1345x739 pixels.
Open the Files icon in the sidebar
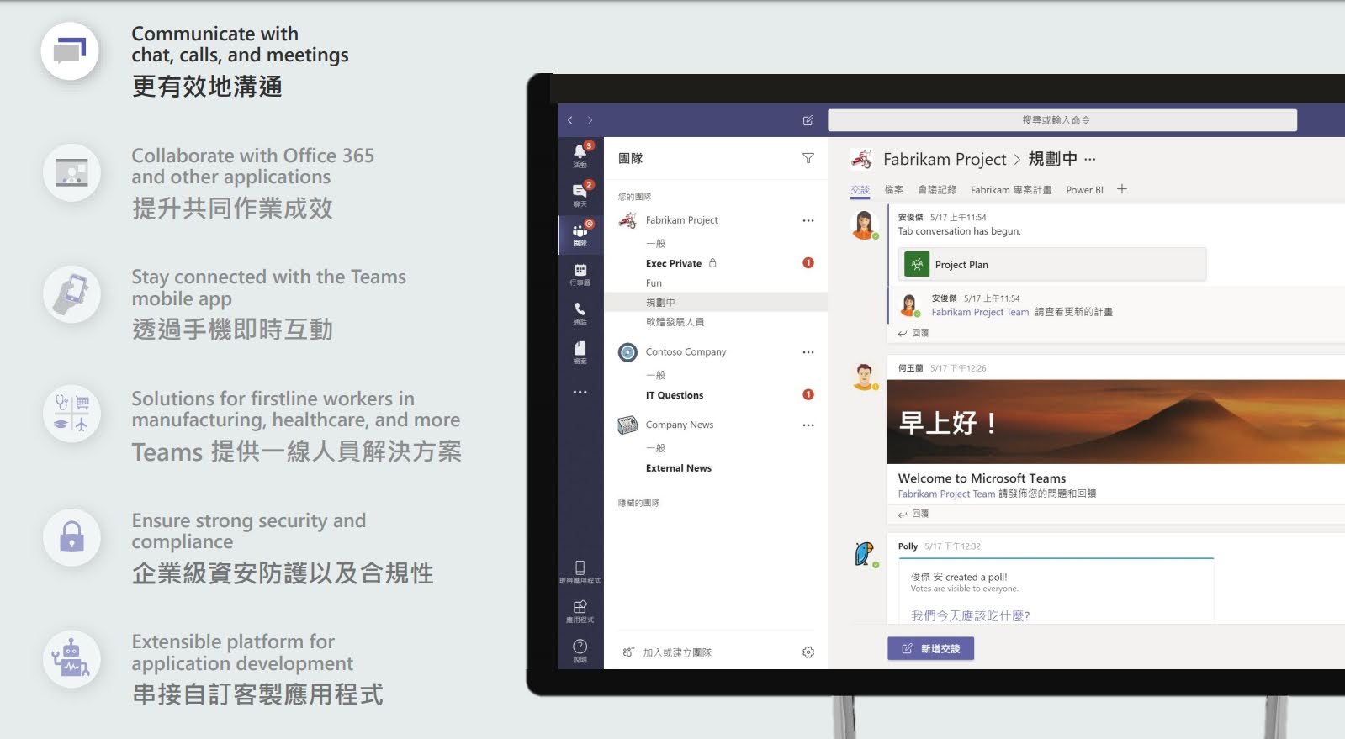(580, 351)
